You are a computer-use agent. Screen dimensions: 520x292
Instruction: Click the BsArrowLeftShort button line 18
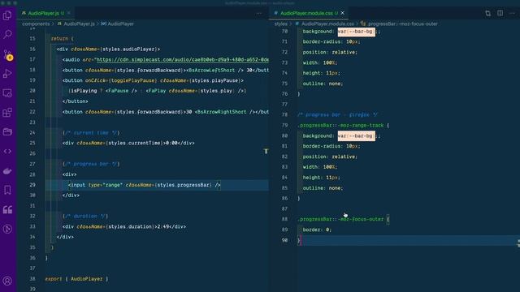166,71
